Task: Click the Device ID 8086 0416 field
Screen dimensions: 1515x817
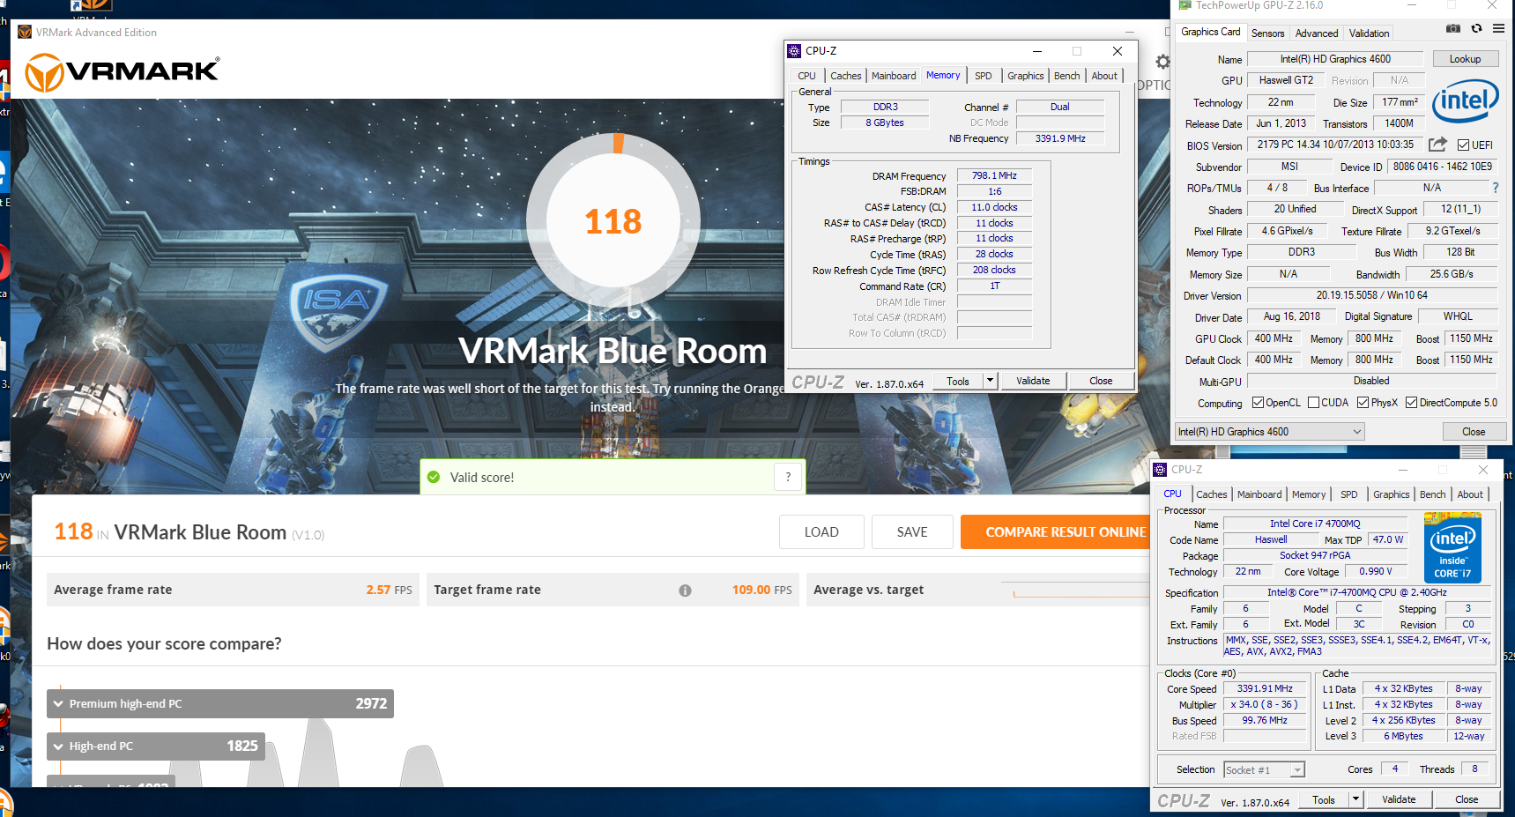Action: click(1443, 167)
